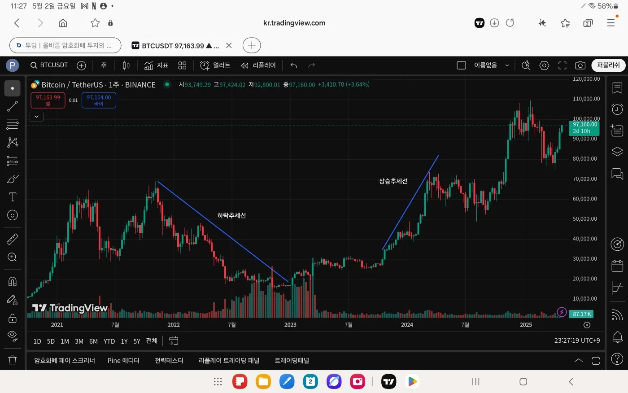Click the blue 97,164.00 buy button

point(99,100)
